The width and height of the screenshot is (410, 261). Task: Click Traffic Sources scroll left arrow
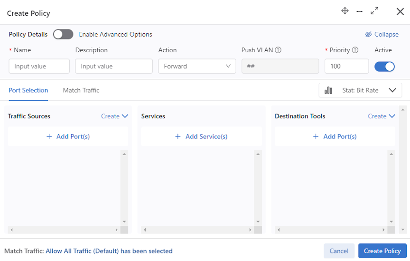click(11, 230)
